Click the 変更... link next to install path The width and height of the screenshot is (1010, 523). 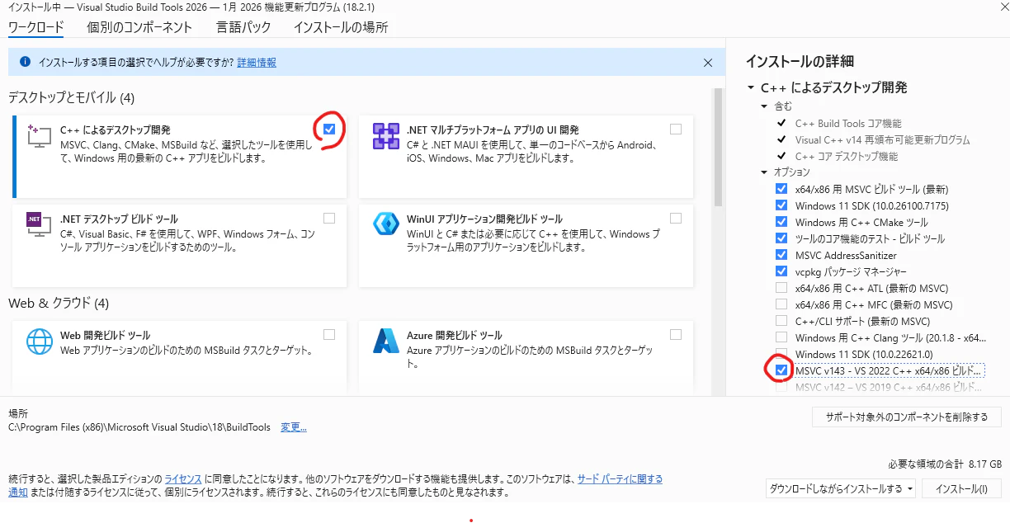(294, 427)
